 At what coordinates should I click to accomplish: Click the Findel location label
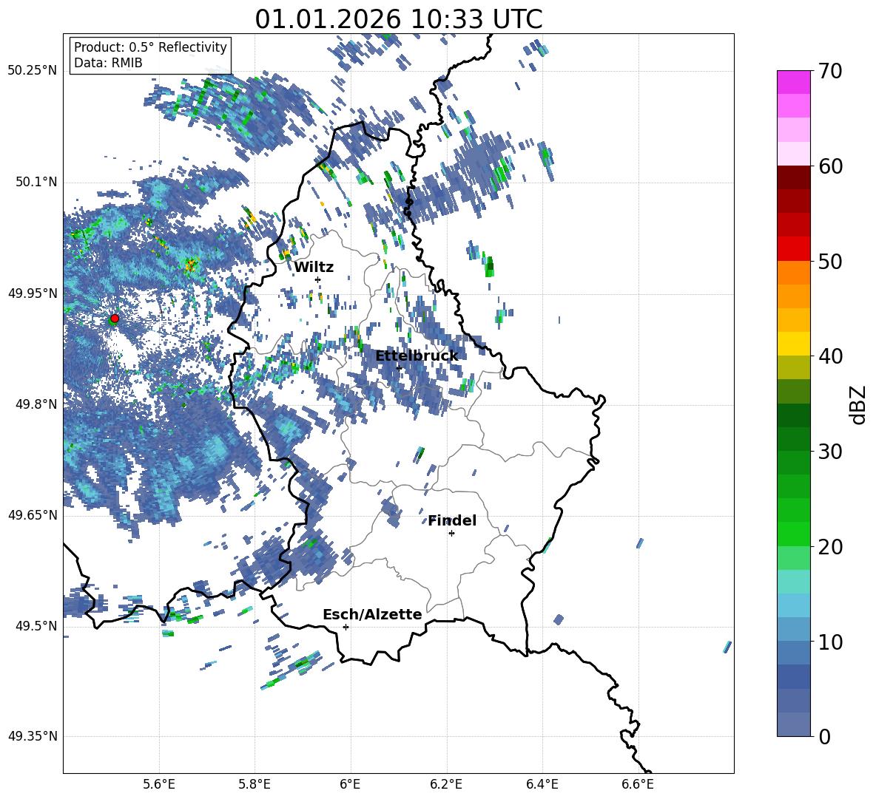click(452, 520)
